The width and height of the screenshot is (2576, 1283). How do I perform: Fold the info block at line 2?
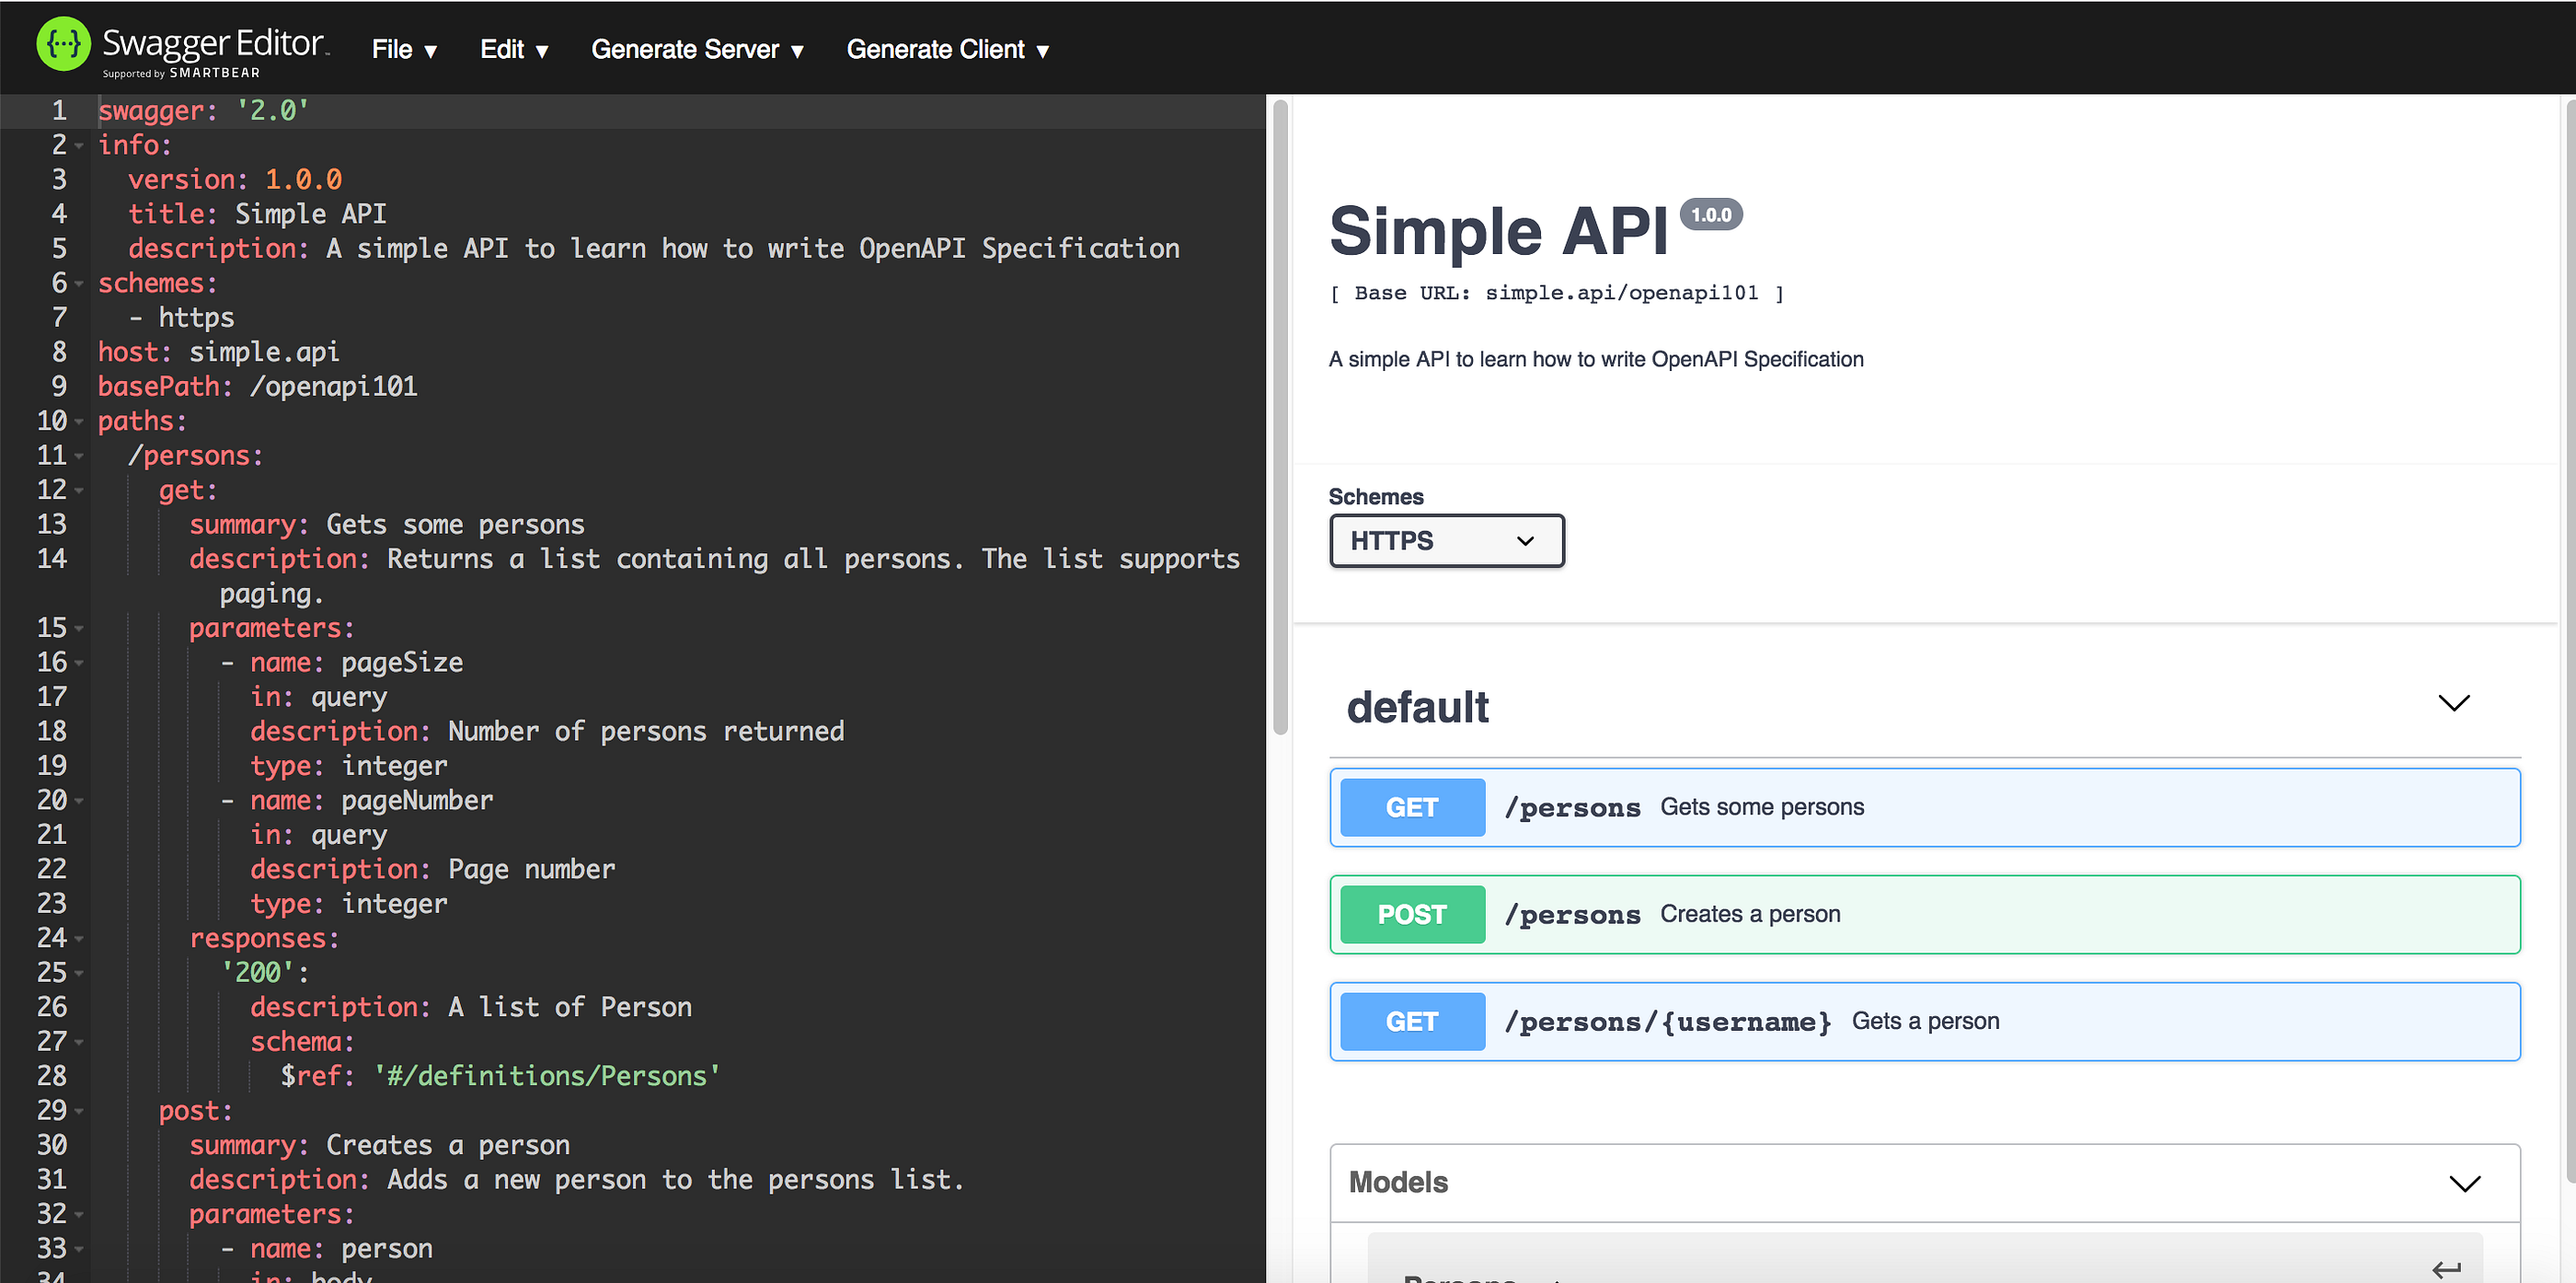click(x=77, y=146)
